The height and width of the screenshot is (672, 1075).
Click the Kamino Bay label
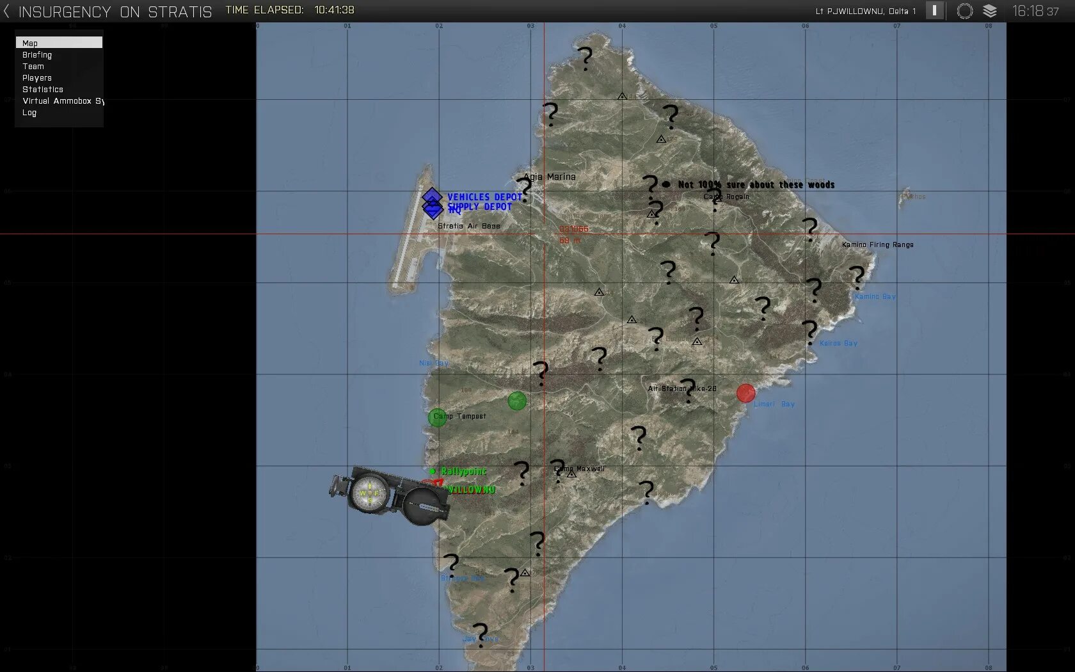pyautogui.click(x=875, y=296)
